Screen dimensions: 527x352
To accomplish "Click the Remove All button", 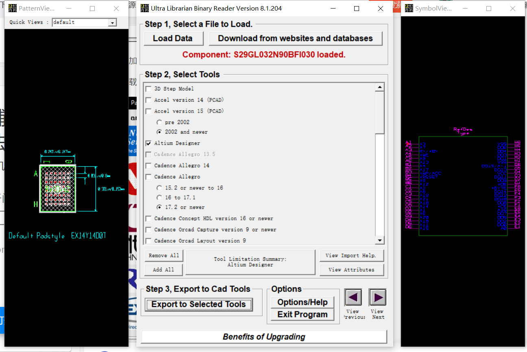I will 163,256.
